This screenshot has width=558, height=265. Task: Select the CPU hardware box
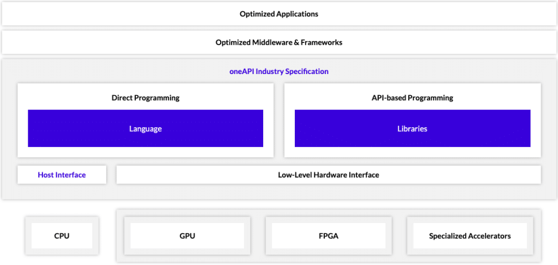[62, 236]
